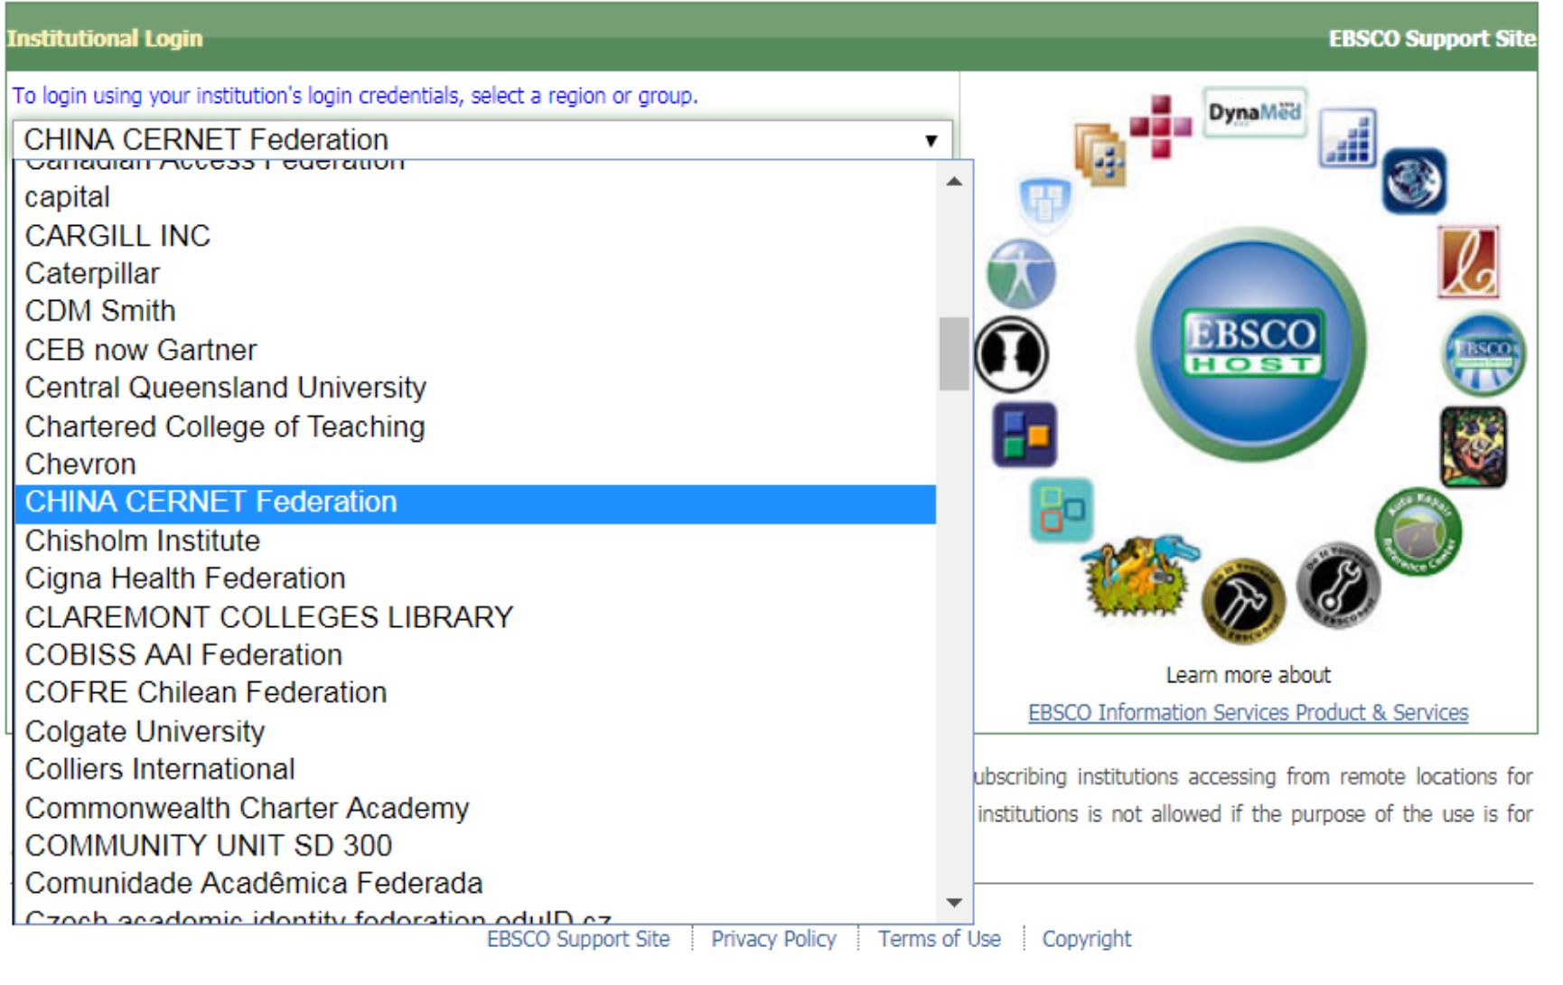The width and height of the screenshot is (1563, 985).
Task: Pick Chevron from the region list
Action: (x=475, y=464)
